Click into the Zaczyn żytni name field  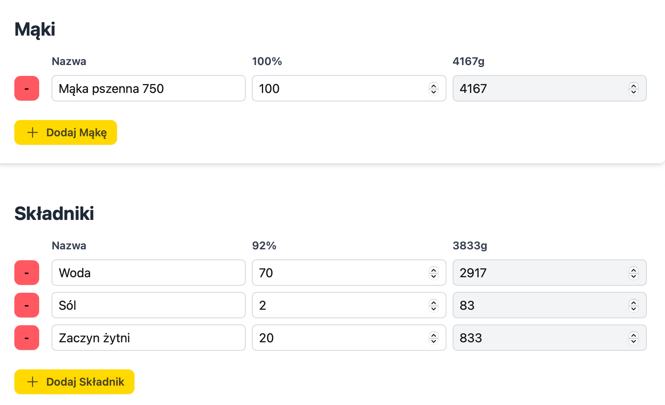[x=148, y=338]
